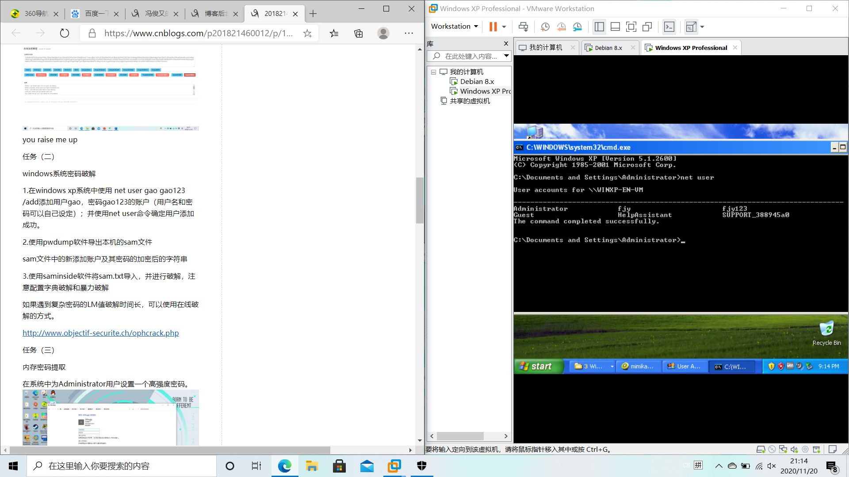This screenshot has height=477, width=849.
Task: Open the Workstation menu dropdown
Action: point(454,26)
